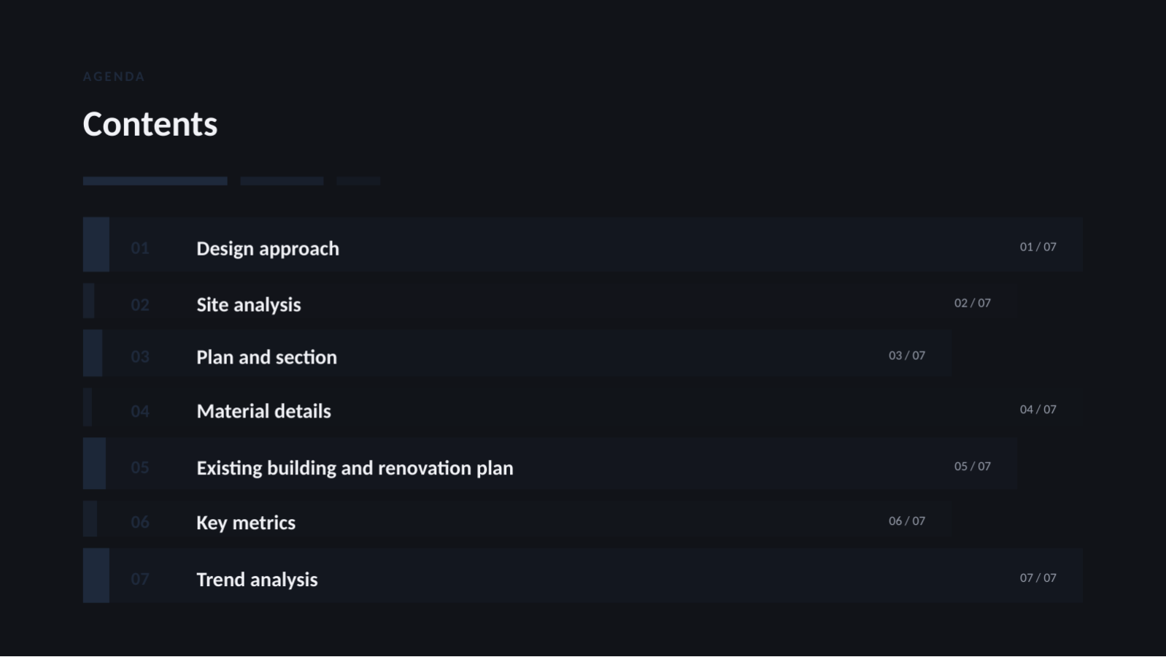This screenshot has width=1166, height=657.
Task: Open the Design approach agenda item
Action: (582, 245)
